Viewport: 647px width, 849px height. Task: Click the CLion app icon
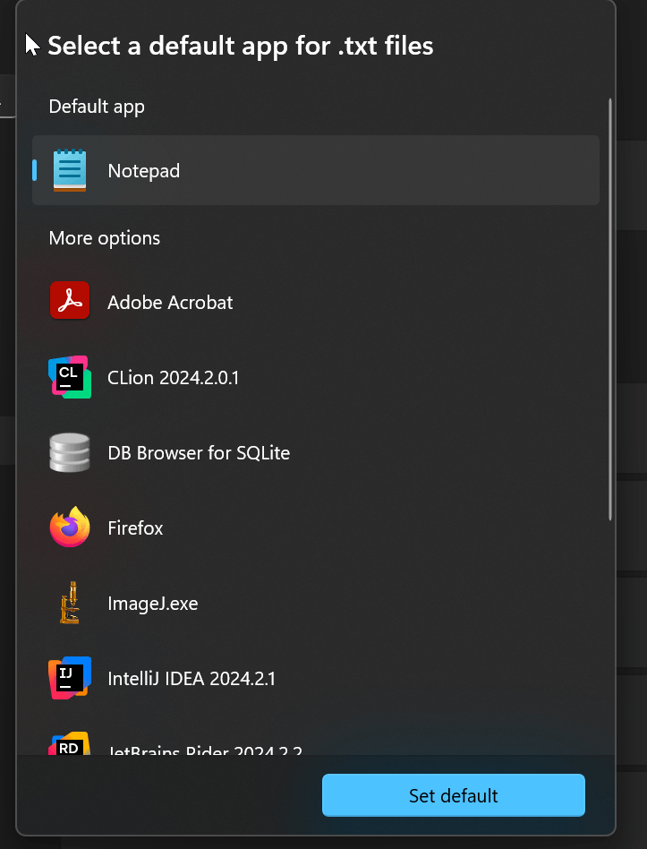point(70,377)
